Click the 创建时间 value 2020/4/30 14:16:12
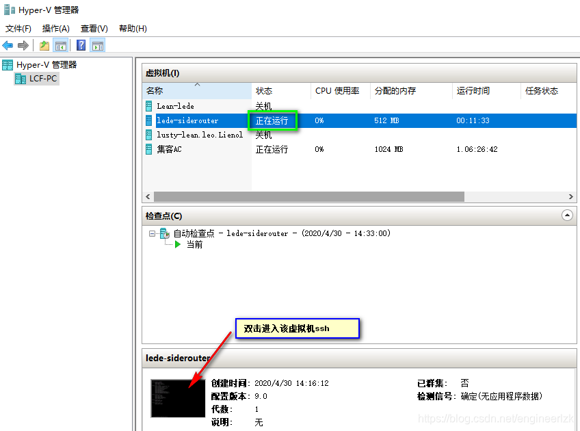Screen dimensions: 580x431 (x=291, y=383)
